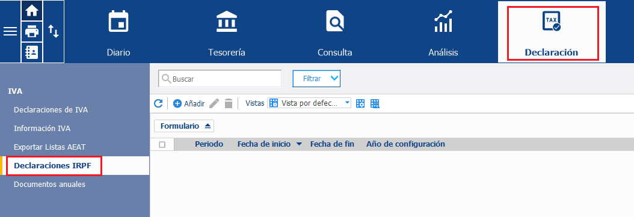
Task: Click the second grid view icon
Action: (x=375, y=103)
